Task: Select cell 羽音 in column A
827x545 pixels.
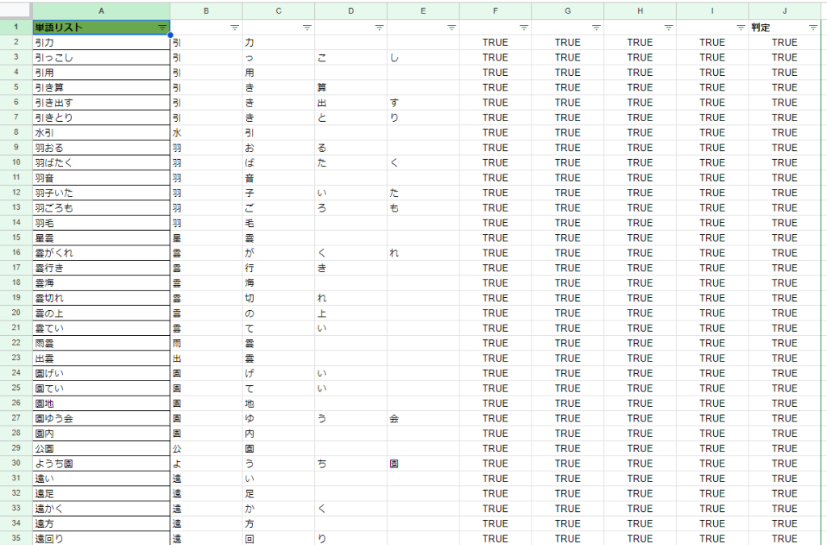Action: (x=101, y=178)
